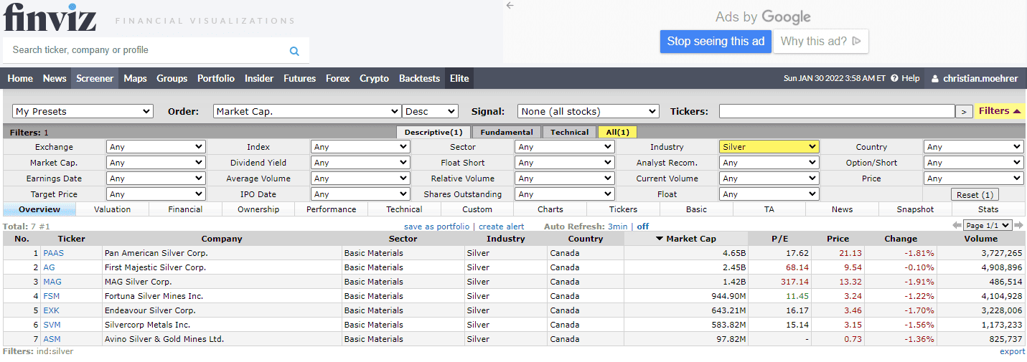Click the Finviz logo
This screenshot has width=1027, height=362.
[x=49, y=17]
